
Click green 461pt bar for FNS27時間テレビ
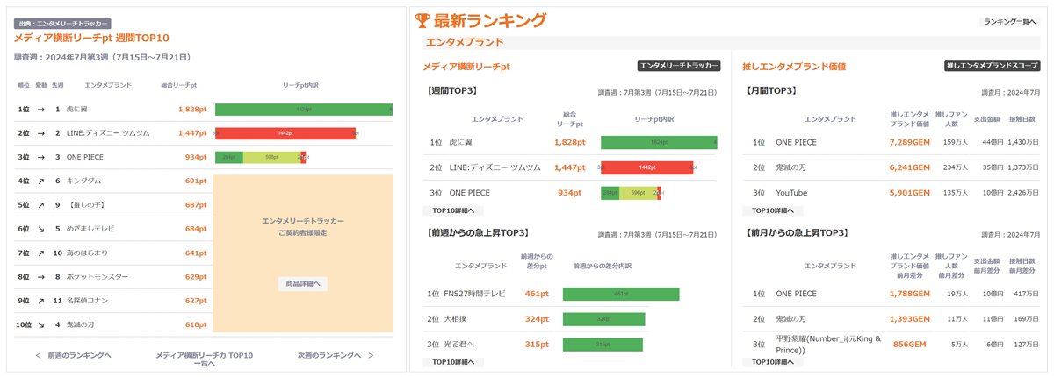[621, 295]
